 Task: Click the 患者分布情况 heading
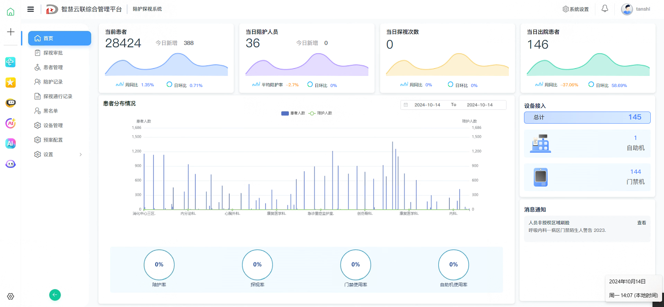tap(119, 104)
